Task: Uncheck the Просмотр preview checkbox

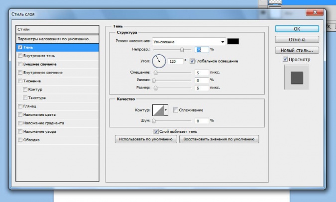Action: 285,60
